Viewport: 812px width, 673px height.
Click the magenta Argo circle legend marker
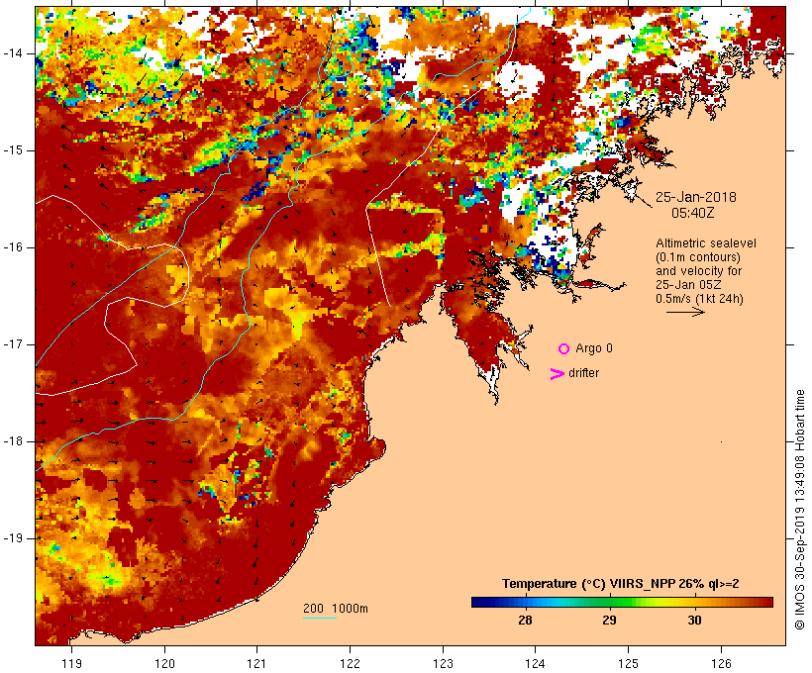[x=564, y=349]
